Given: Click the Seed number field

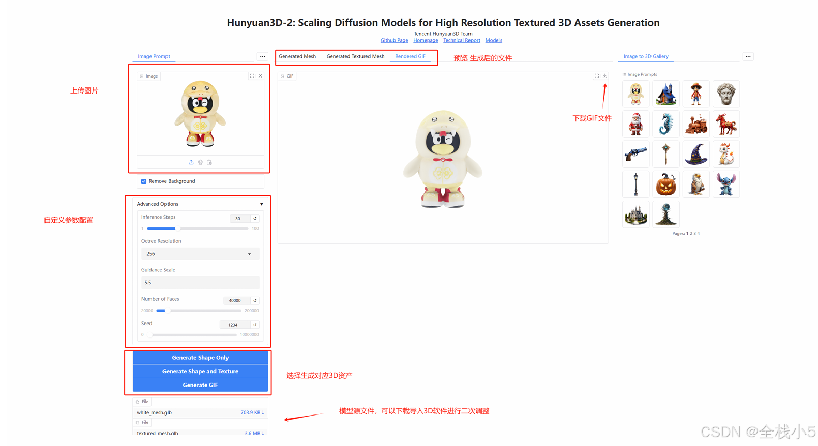Looking at the screenshot, I should [235, 325].
